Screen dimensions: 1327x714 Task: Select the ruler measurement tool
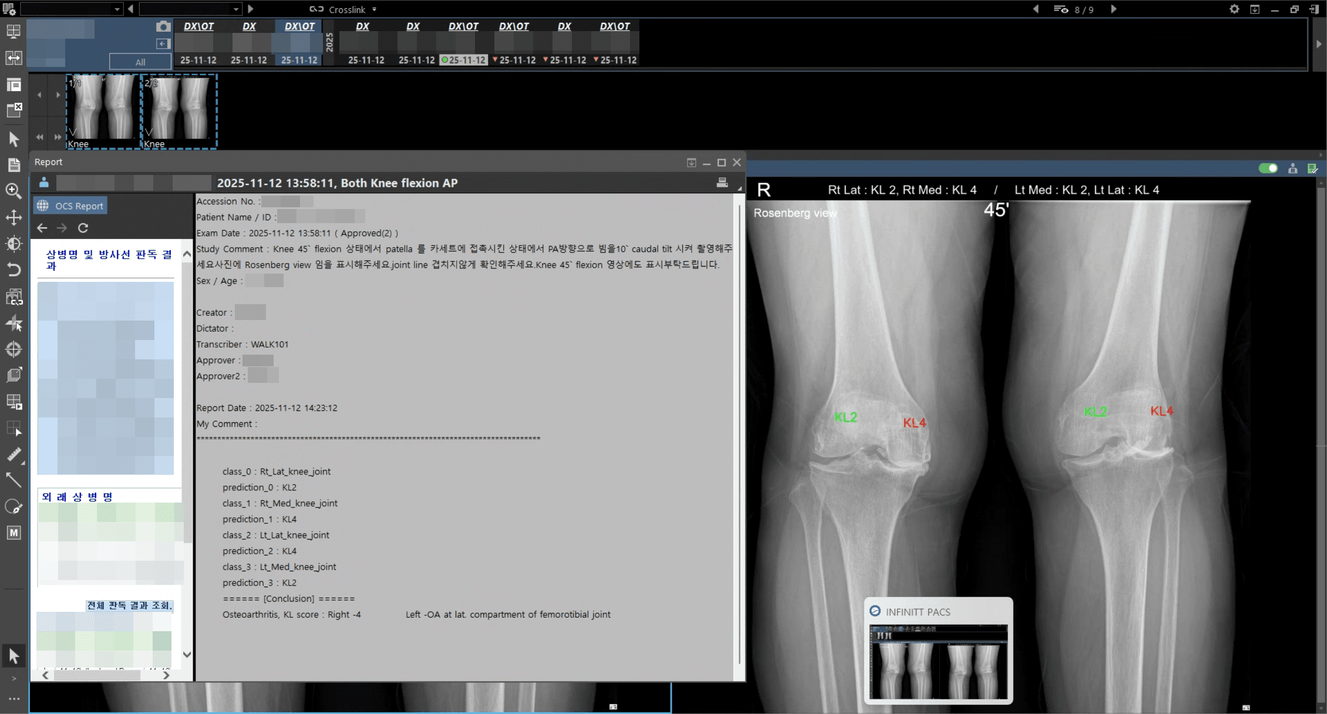pos(14,454)
